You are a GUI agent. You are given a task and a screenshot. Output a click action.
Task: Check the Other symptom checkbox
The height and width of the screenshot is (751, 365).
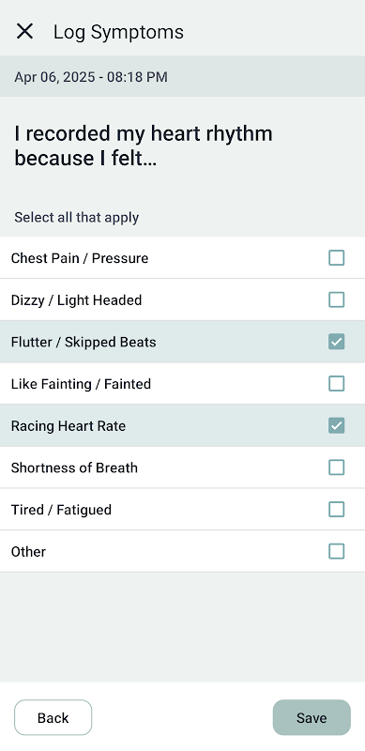click(x=336, y=551)
